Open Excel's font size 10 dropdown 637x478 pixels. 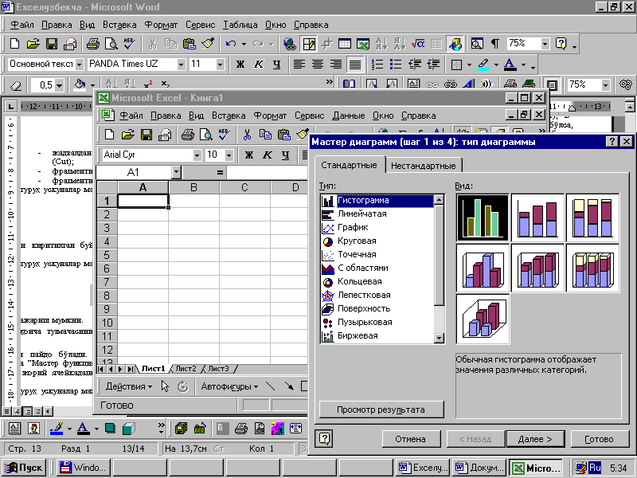pyautogui.click(x=229, y=155)
